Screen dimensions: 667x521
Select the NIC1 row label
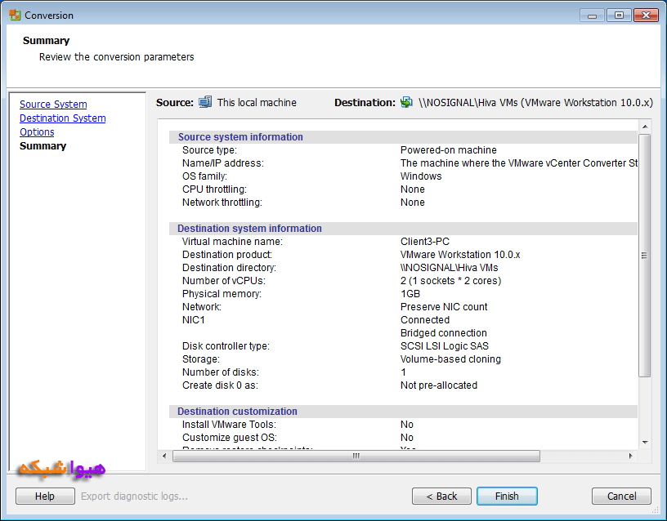click(194, 320)
